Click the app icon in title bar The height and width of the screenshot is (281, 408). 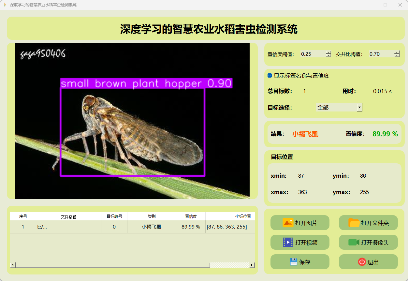pos(5,5)
